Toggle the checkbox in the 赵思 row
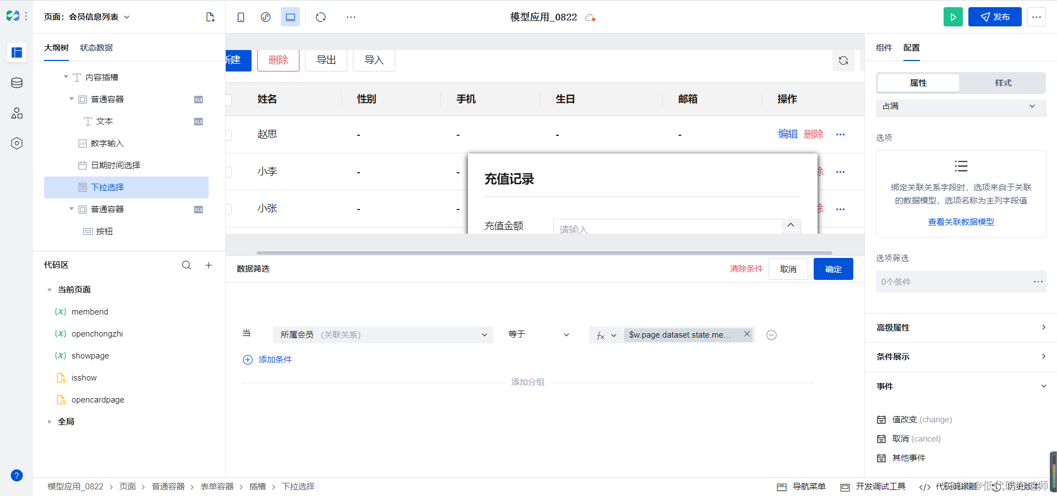 [228, 135]
